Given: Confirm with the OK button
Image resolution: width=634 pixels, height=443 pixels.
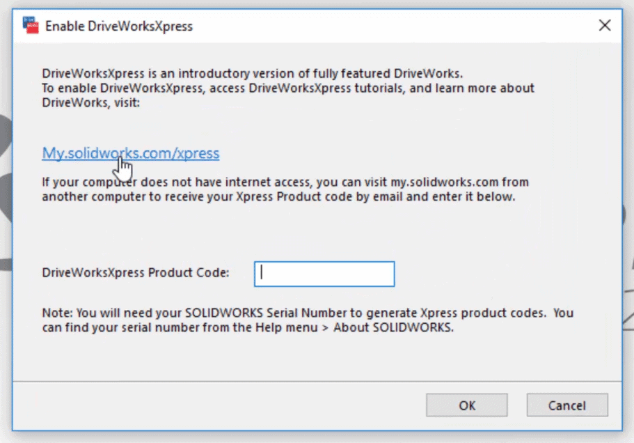Looking at the screenshot, I should pyautogui.click(x=466, y=405).
